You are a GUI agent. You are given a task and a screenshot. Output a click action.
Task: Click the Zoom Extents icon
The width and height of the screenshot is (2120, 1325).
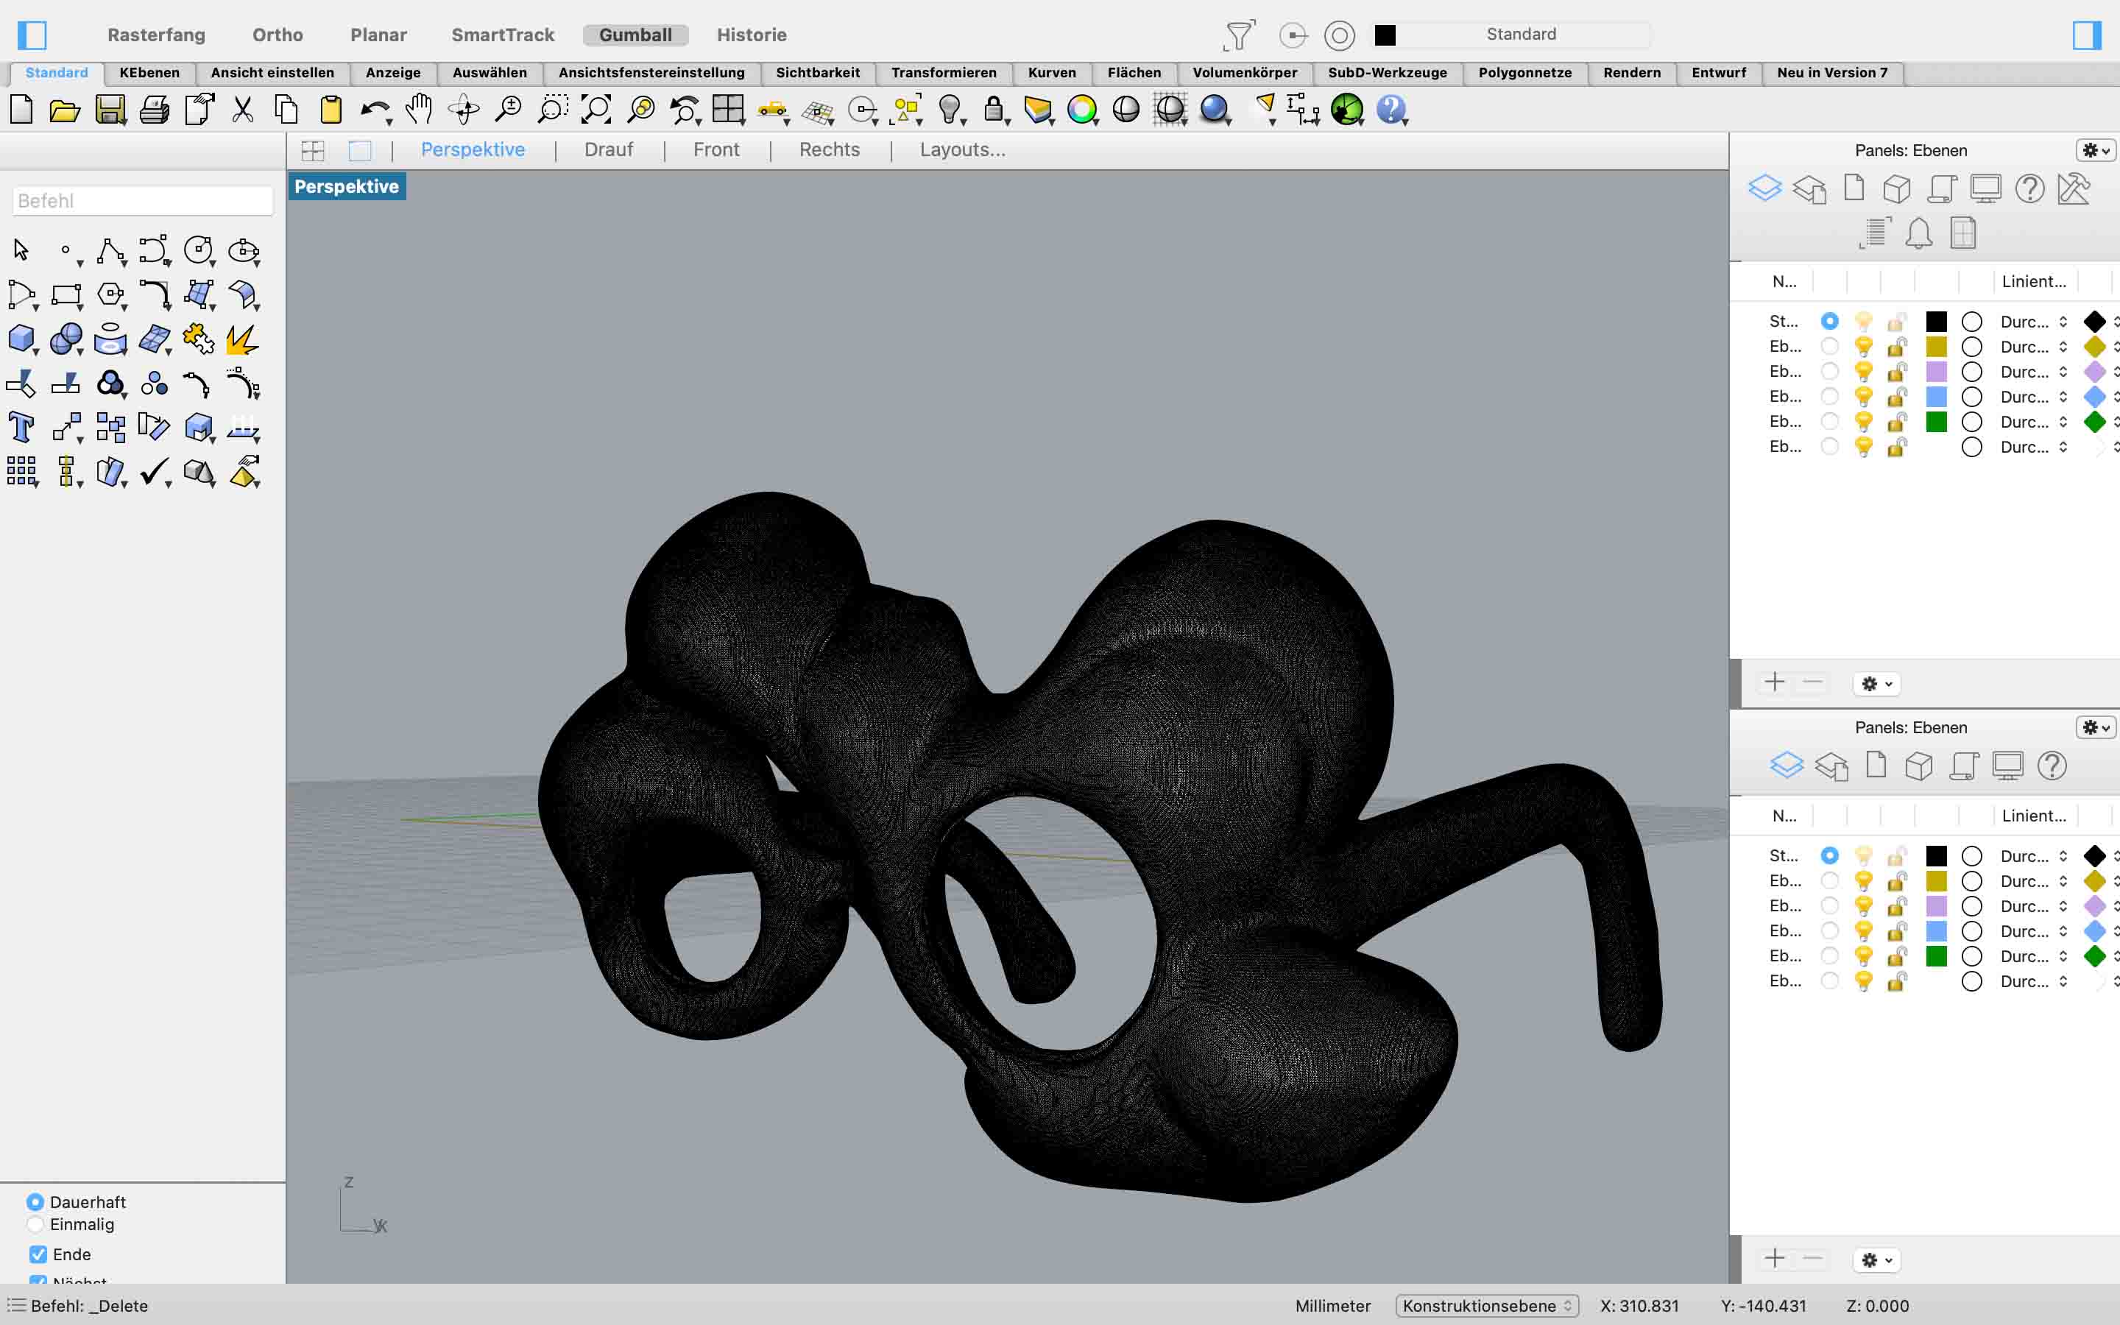(x=596, y=110)
